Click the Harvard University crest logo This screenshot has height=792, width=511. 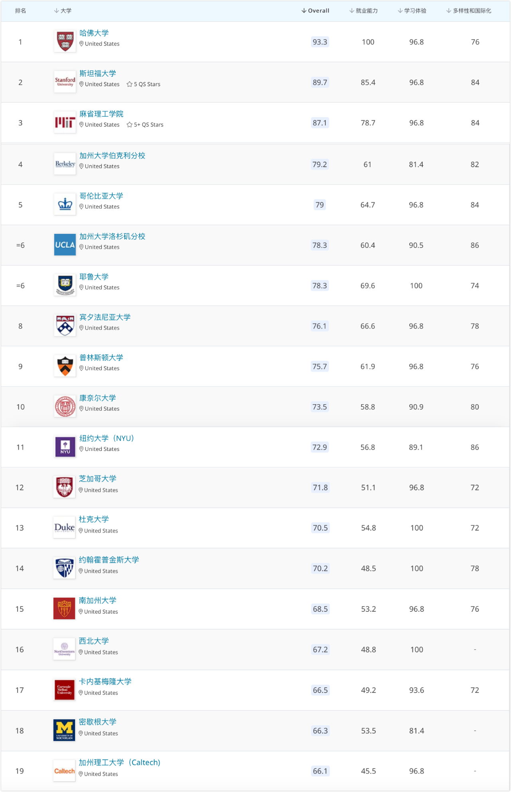click(65, 42)
